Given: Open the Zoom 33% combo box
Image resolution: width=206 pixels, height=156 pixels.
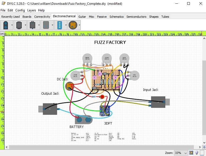Looking at the screenshot, I should pos(181,153).
